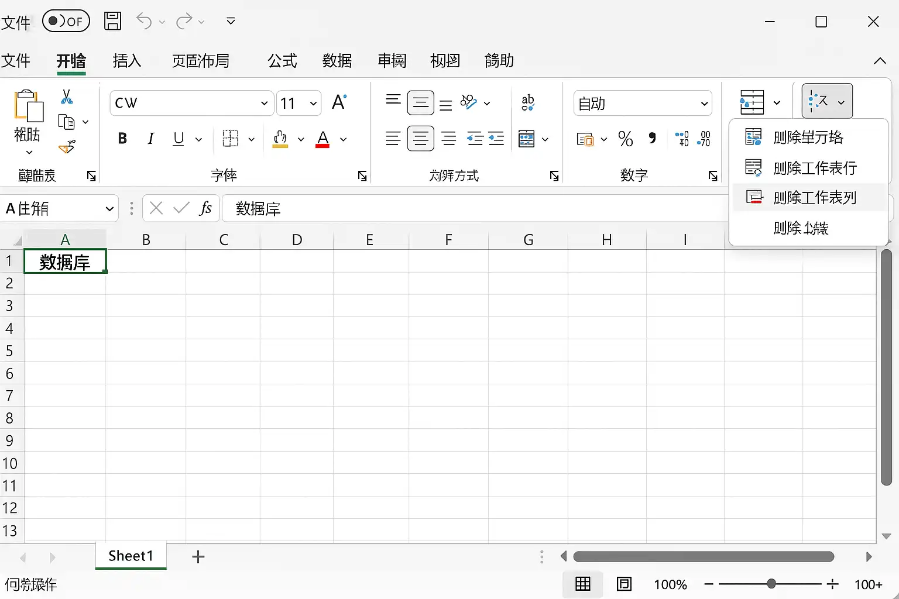
Task: Toggle middle vertical alignment button
Action: coord(420,103)
